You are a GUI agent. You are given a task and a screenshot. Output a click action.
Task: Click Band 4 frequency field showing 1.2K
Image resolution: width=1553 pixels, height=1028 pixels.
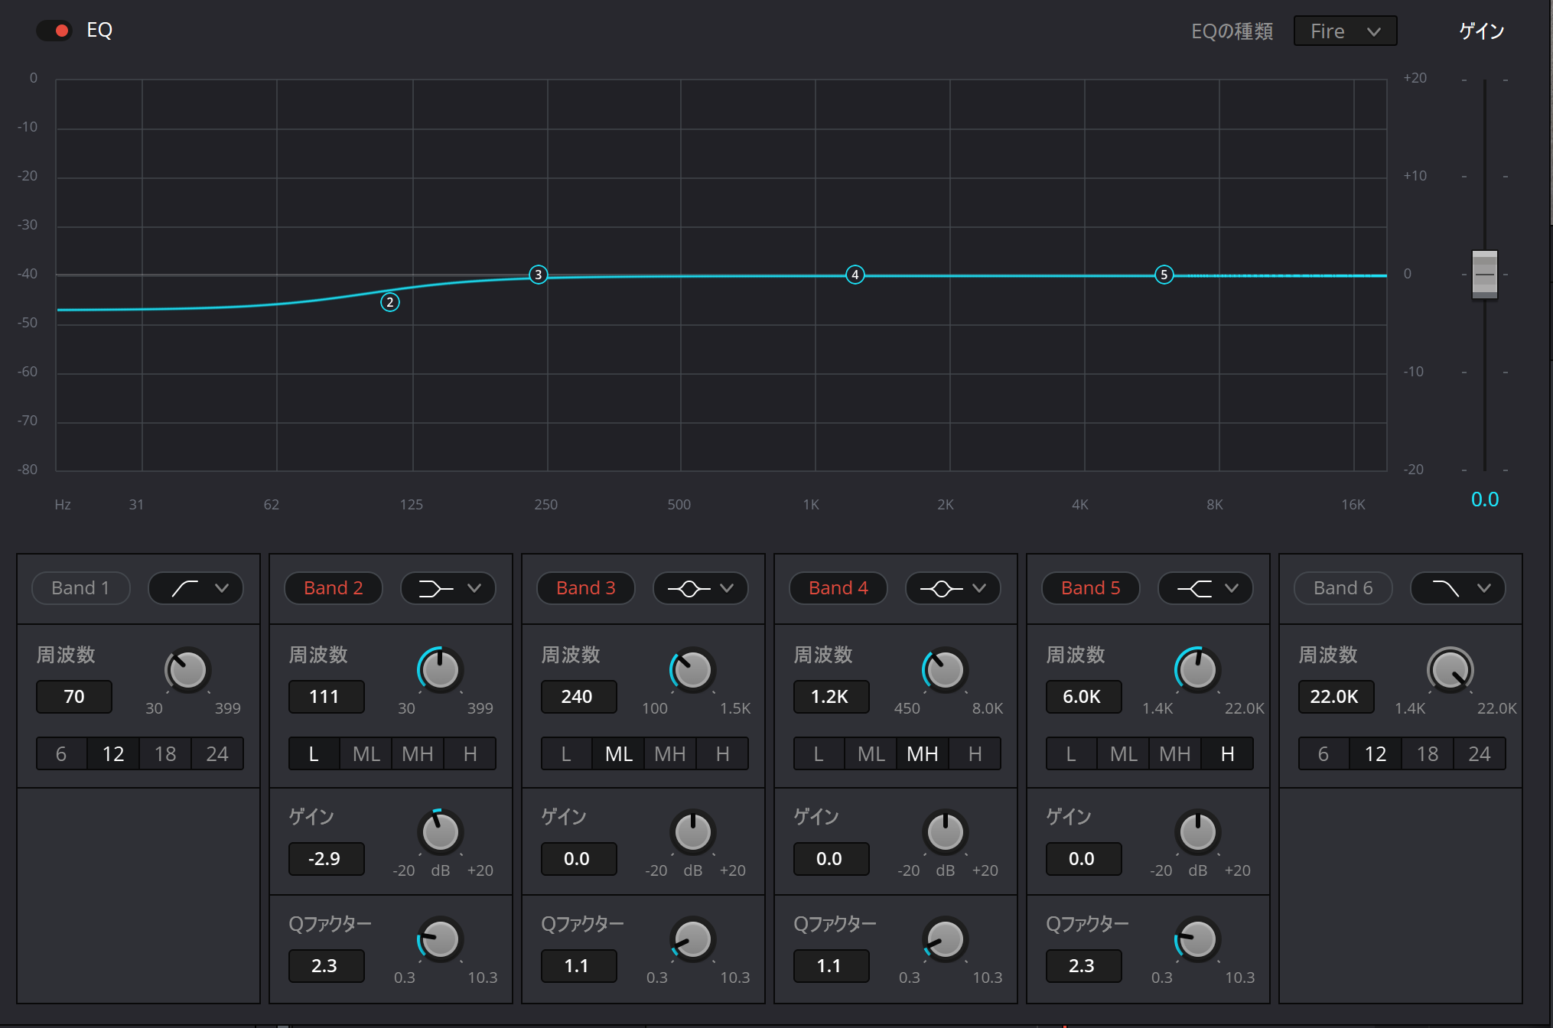pyautogui.click(x=832, y=697)
